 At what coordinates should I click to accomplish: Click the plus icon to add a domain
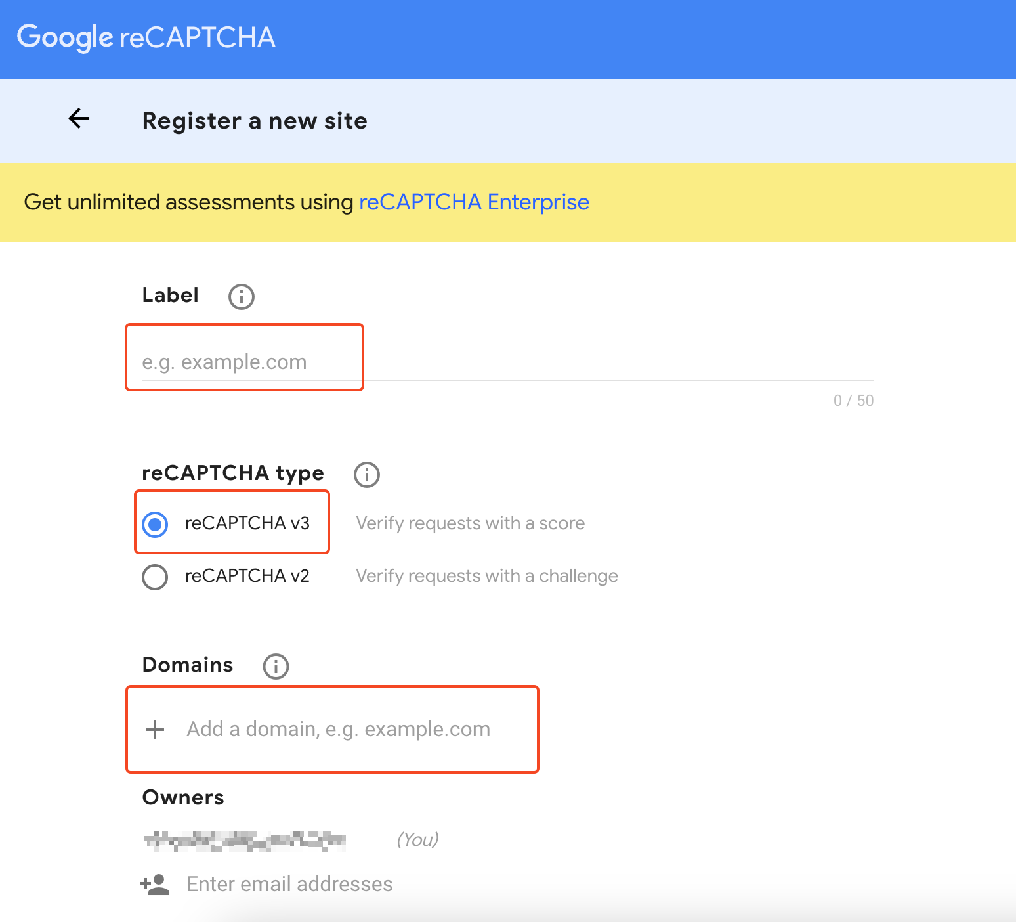click(x=155, y=730)
